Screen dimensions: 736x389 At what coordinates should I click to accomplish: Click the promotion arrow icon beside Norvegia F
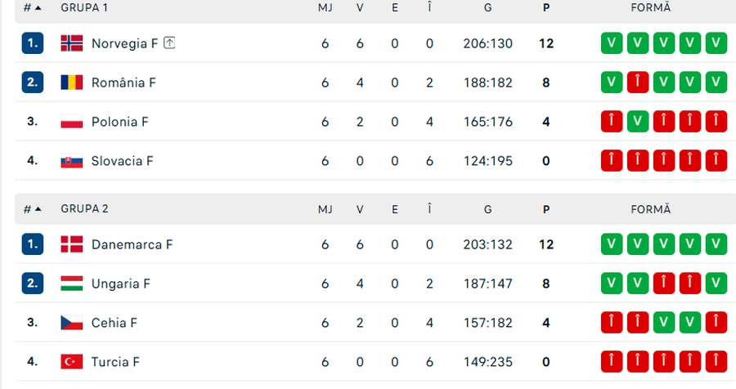point(169,43)
